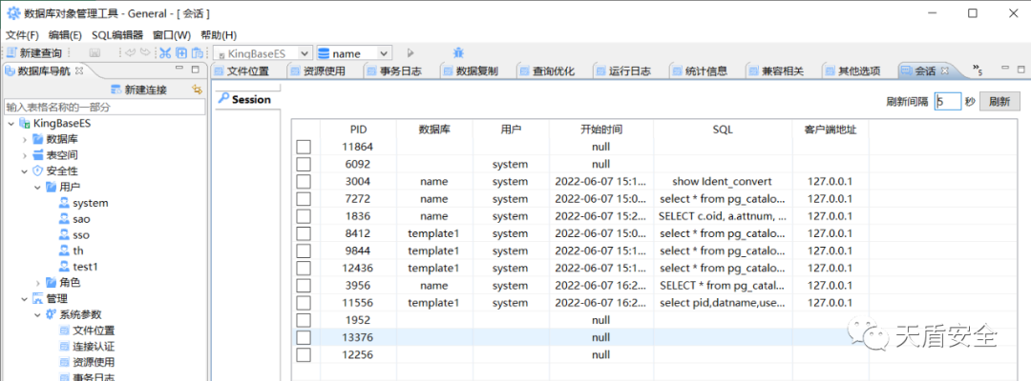
Task: Open the SQL编辑器 menu
Action: pos(116,35)
